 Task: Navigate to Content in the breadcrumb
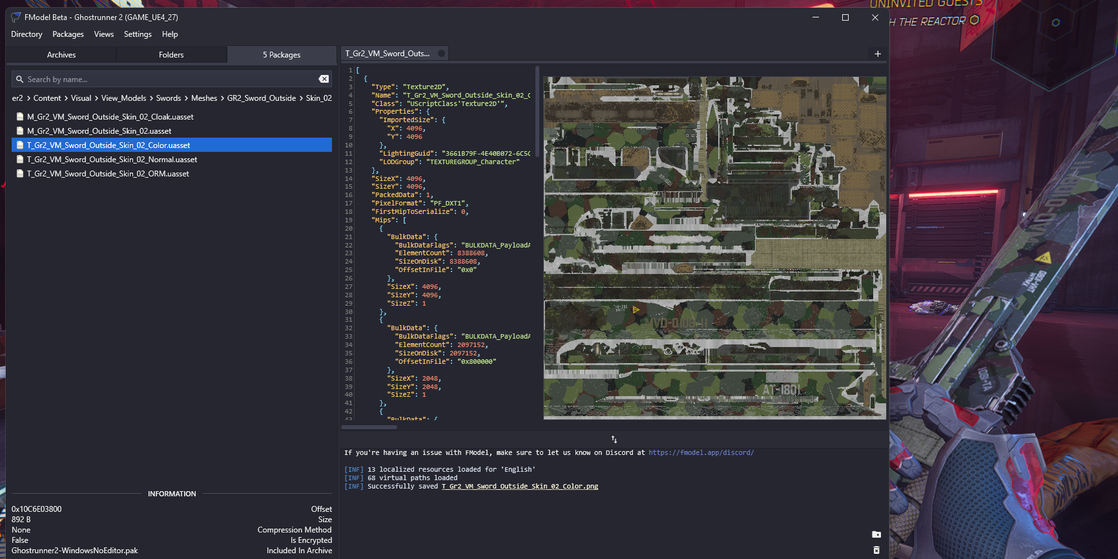pos(47,98)
